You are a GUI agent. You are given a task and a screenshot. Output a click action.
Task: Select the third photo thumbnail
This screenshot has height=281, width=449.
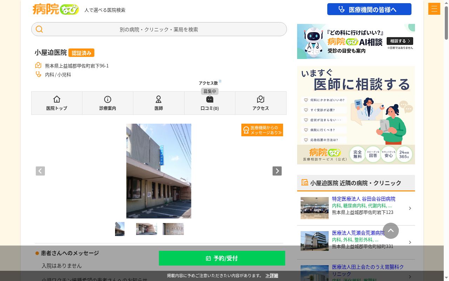pos(173,229)
